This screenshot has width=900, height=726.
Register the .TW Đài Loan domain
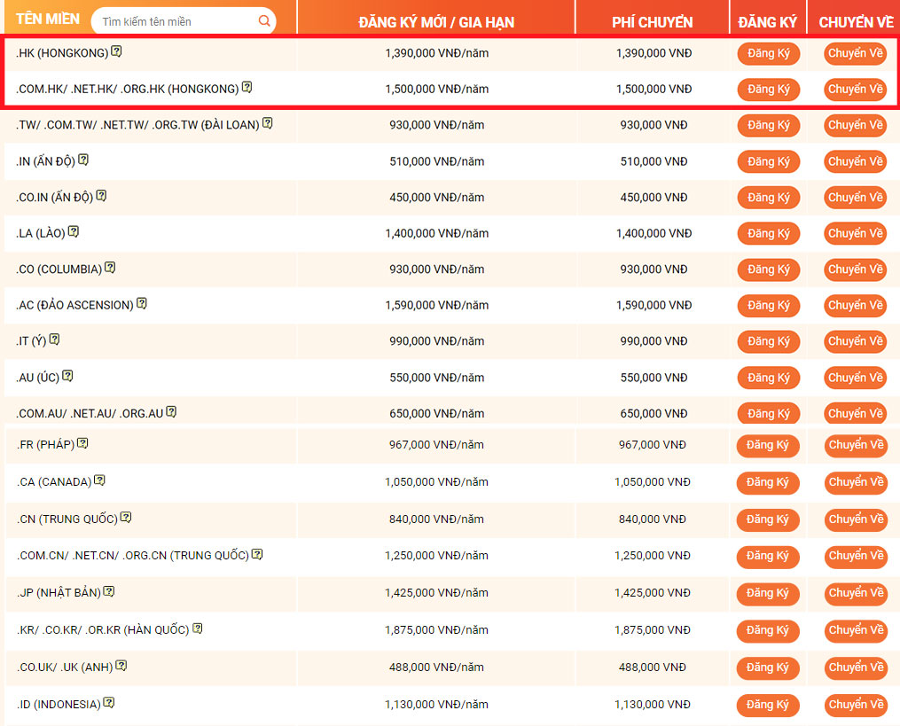(x=768, y=126)
